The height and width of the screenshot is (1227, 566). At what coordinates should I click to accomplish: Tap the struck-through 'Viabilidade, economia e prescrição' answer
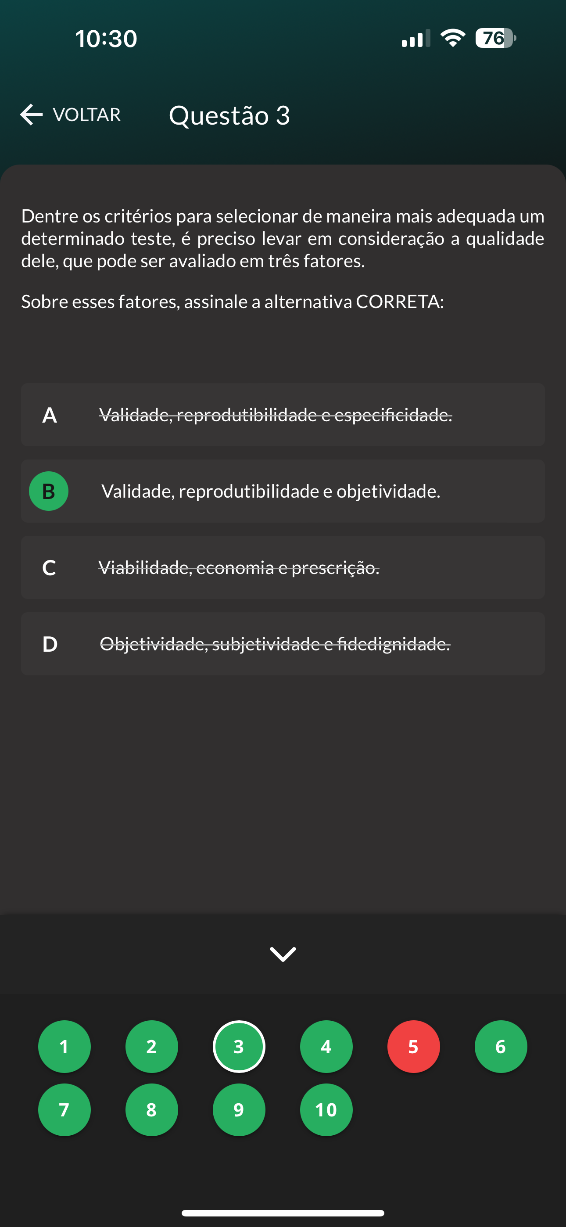239,568
